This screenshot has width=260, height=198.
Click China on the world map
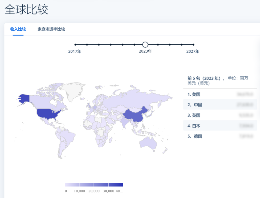click(135, 116)
